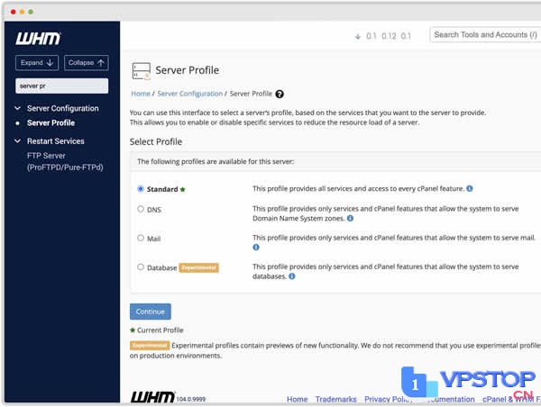Click the Standard profile label
This screenshot has height=407, width=541.
click(162, 189)
